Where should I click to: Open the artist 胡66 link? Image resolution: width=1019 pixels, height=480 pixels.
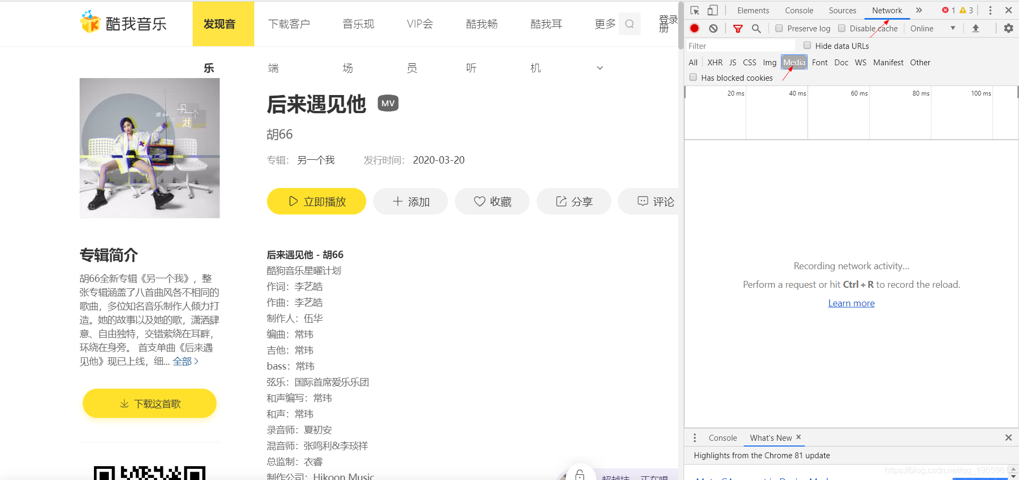pos(280,134)
